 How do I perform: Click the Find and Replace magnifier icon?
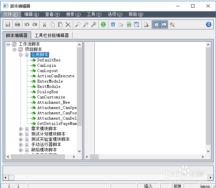click(x=94, y=24)
